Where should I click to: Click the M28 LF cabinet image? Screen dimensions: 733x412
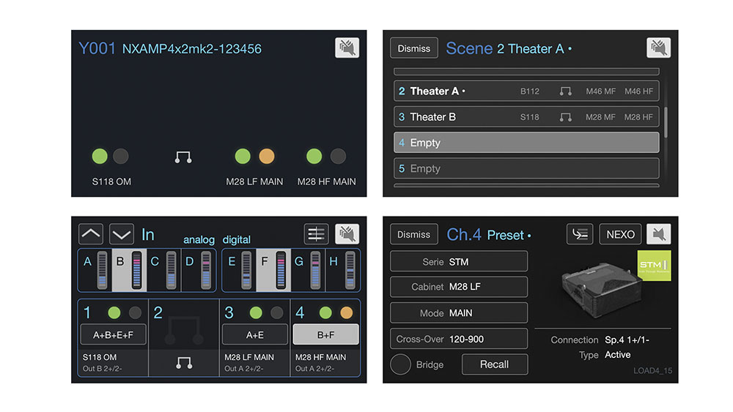click(602, 289)
